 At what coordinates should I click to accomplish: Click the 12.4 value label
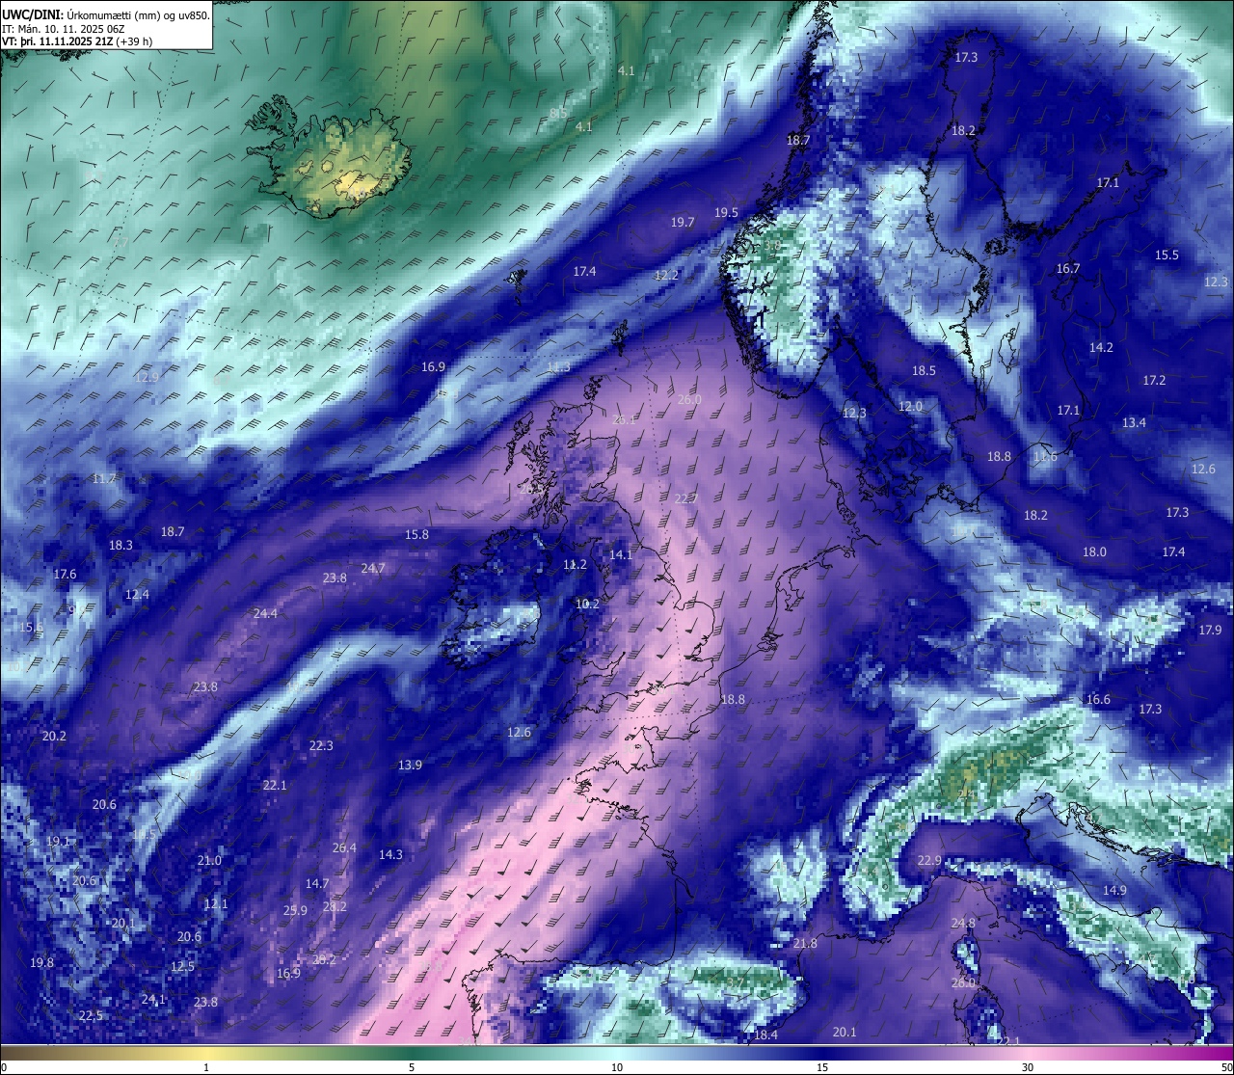click(x=137, y=594)
